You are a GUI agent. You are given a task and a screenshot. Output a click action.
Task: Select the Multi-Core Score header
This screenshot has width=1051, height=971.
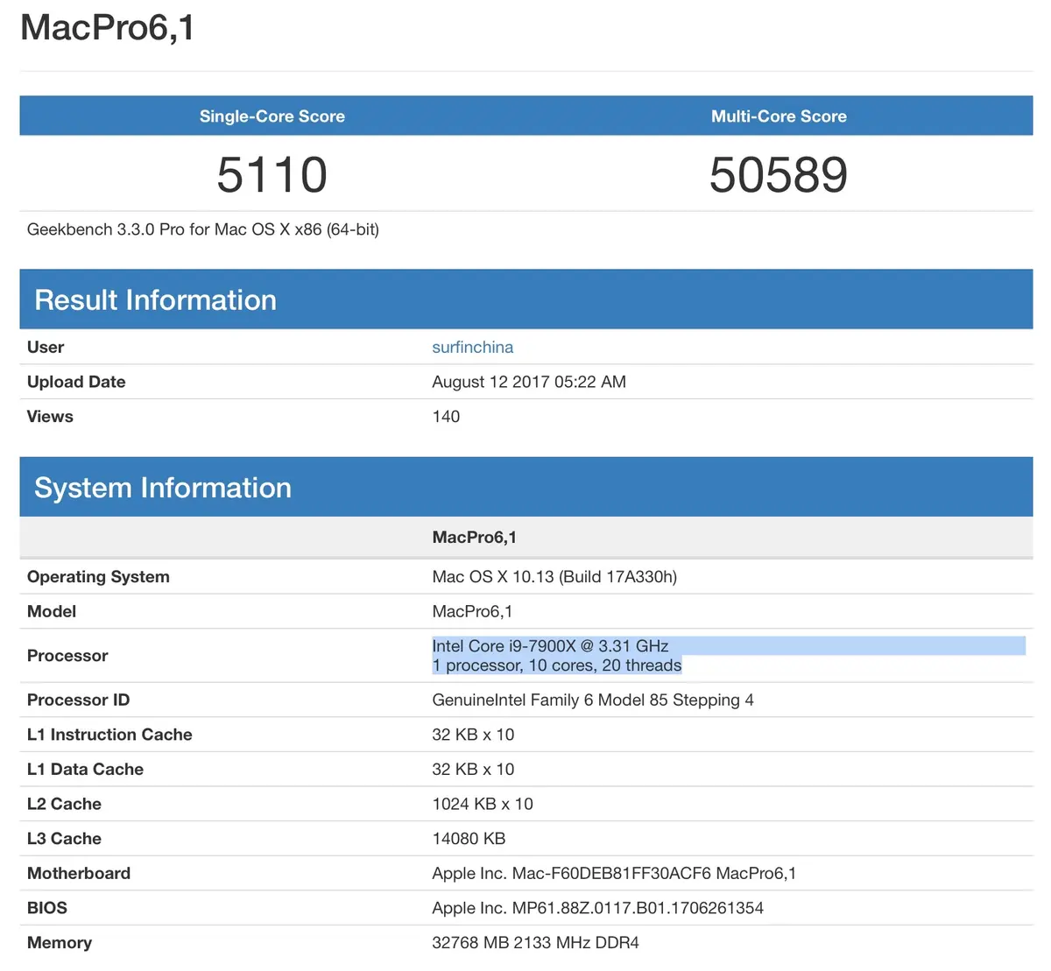778,116
